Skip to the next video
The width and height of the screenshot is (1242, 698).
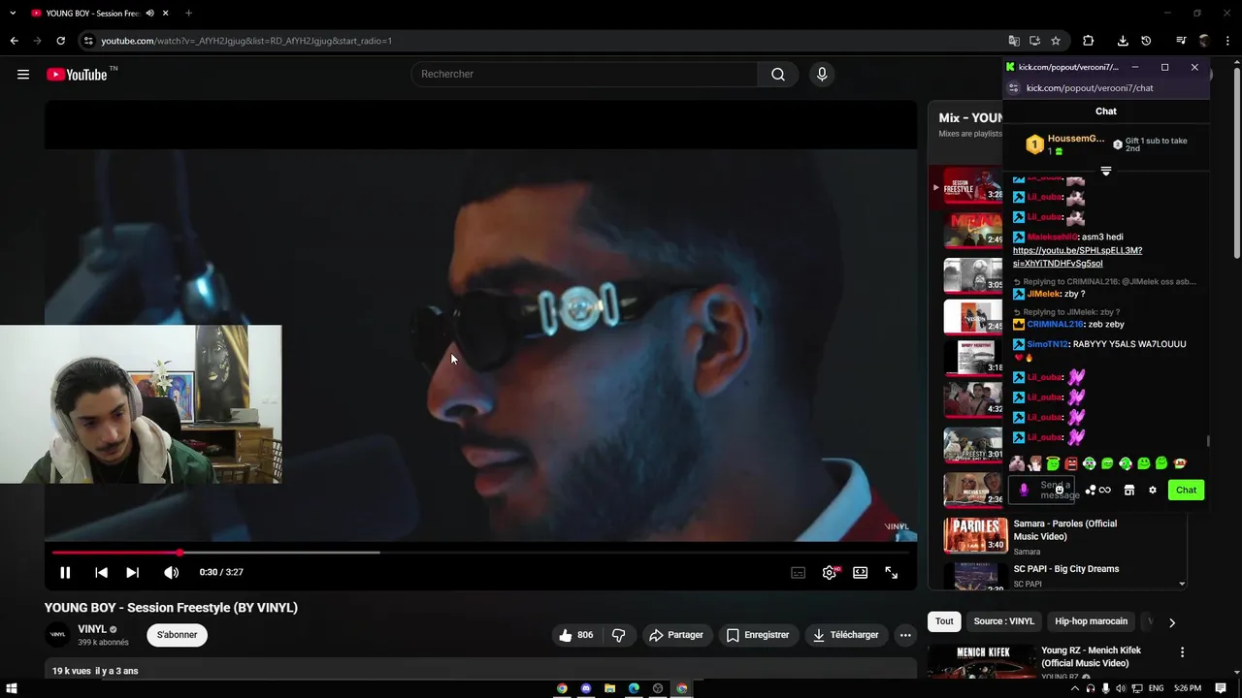[133, 573]
